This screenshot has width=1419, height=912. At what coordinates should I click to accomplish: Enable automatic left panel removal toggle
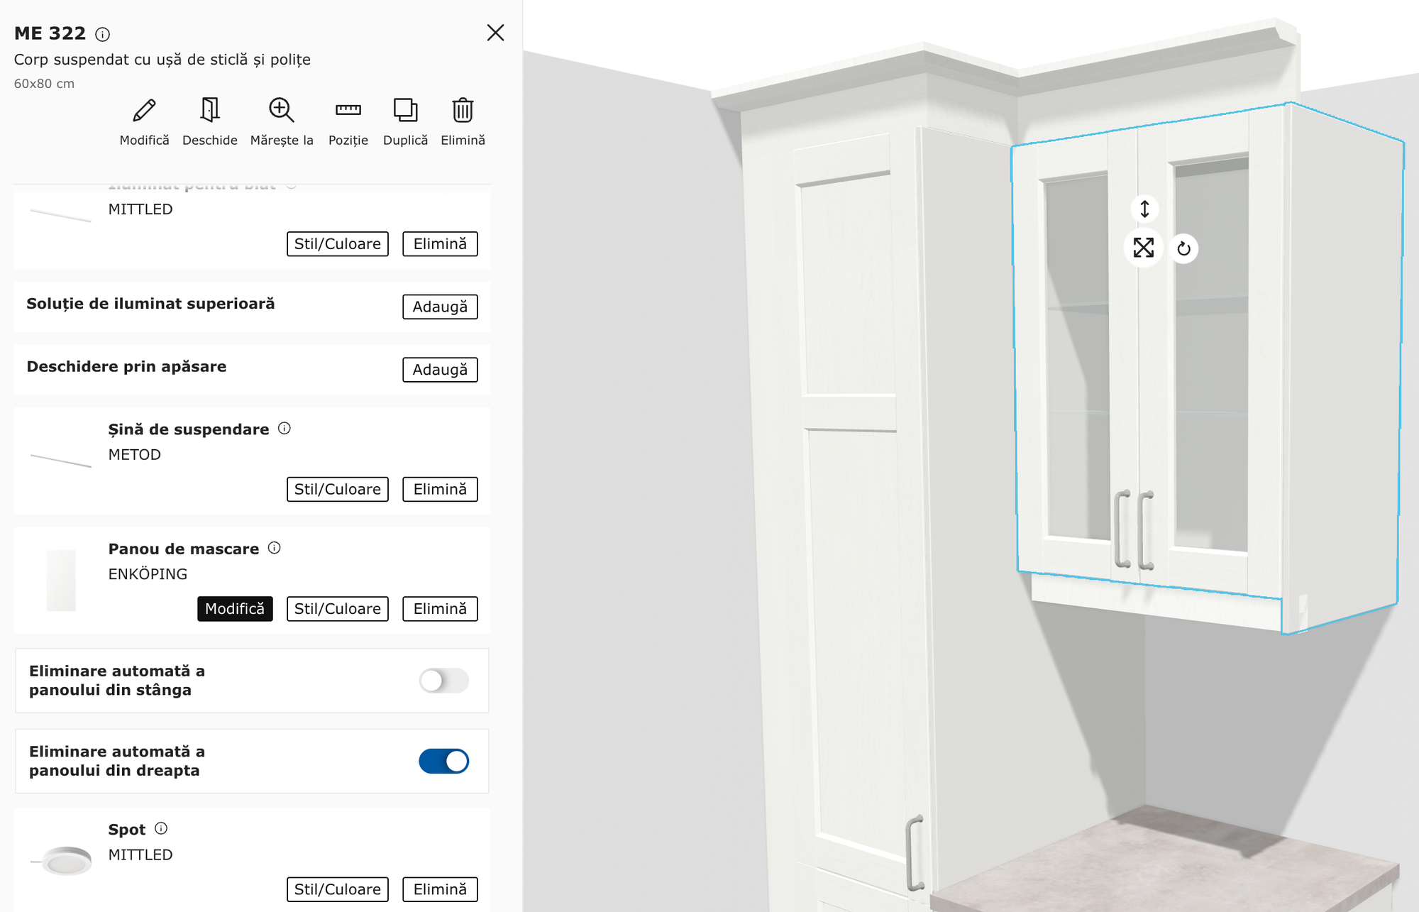coord(443,681)
